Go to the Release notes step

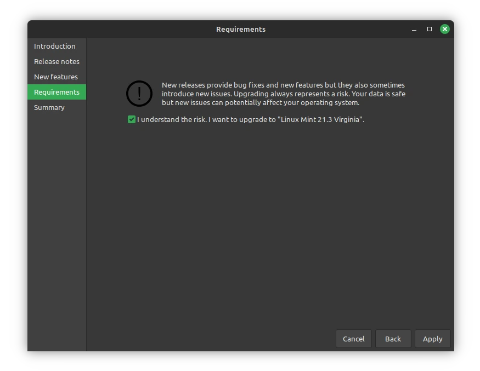click(57, 61)
